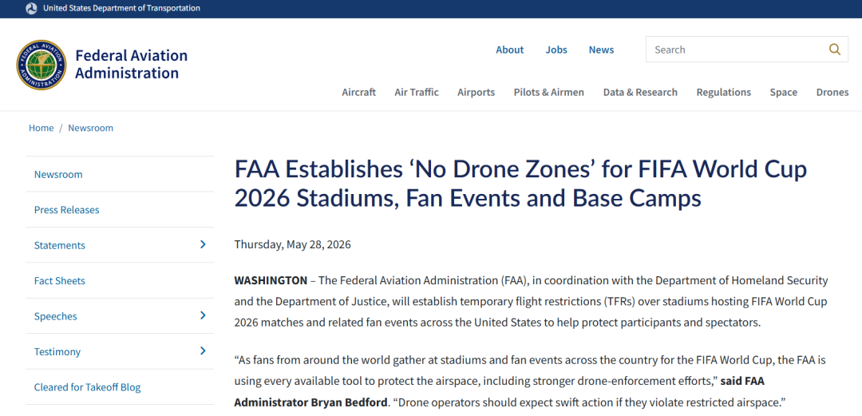Go to the Regulations section
Screen dimensions: 862x416
click(x=723, y=93)
